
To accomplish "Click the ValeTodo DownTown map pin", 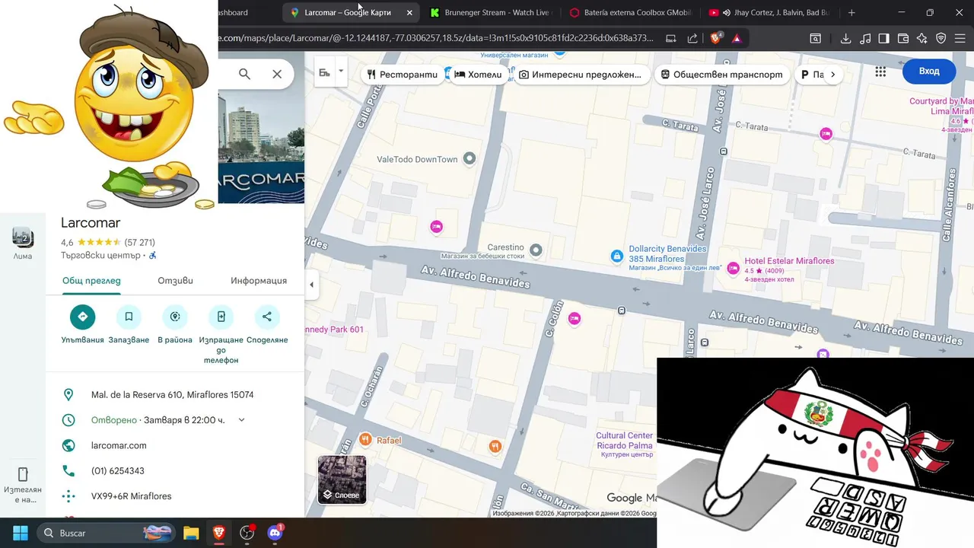I will coord(469,158).
